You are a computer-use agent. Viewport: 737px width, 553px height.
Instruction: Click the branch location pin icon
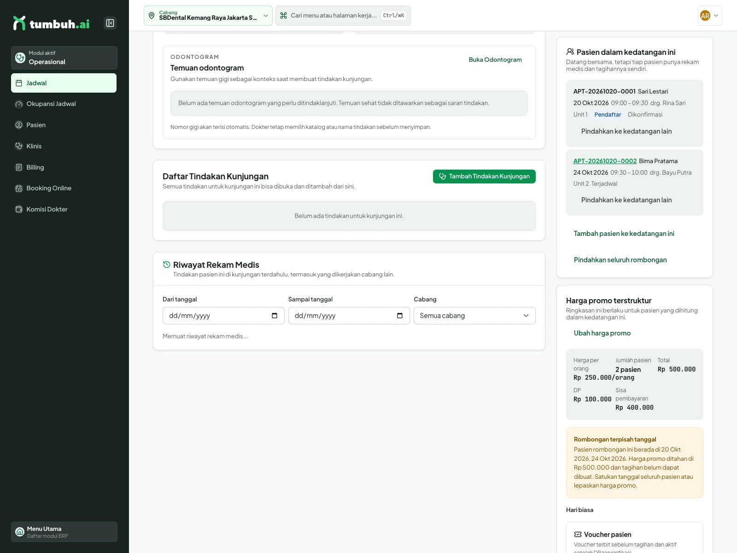tap(152, 16)
